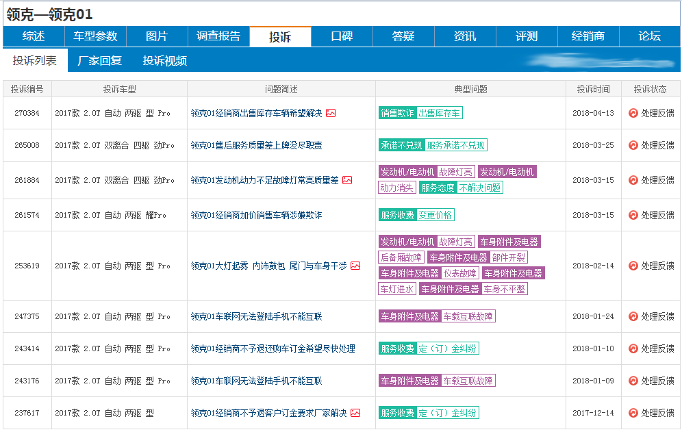Open complaint 领克01经销商加价销售车辆涉嫌欺诈
The height and width of the screenshot is (432, 682).
point(256,215)
